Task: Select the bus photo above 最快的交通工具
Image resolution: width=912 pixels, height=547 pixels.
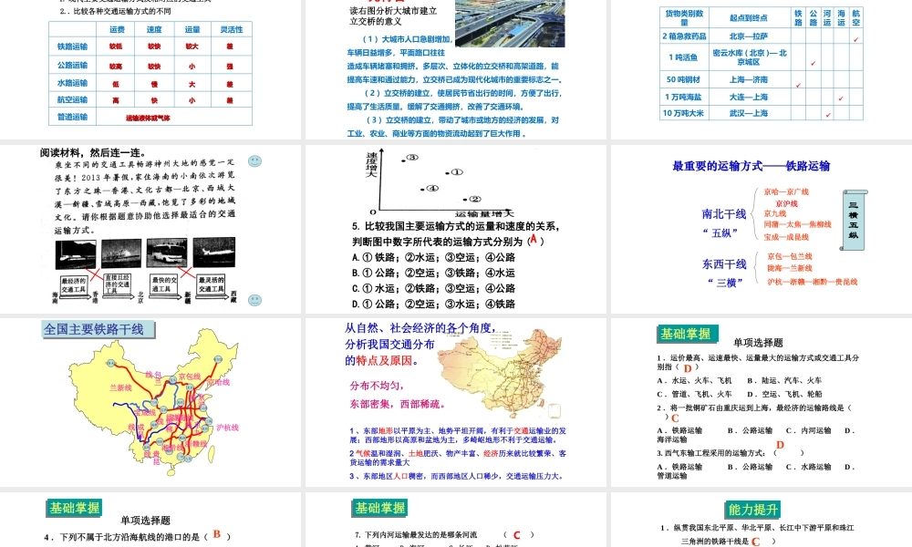Action: click(x=167, y=253)
